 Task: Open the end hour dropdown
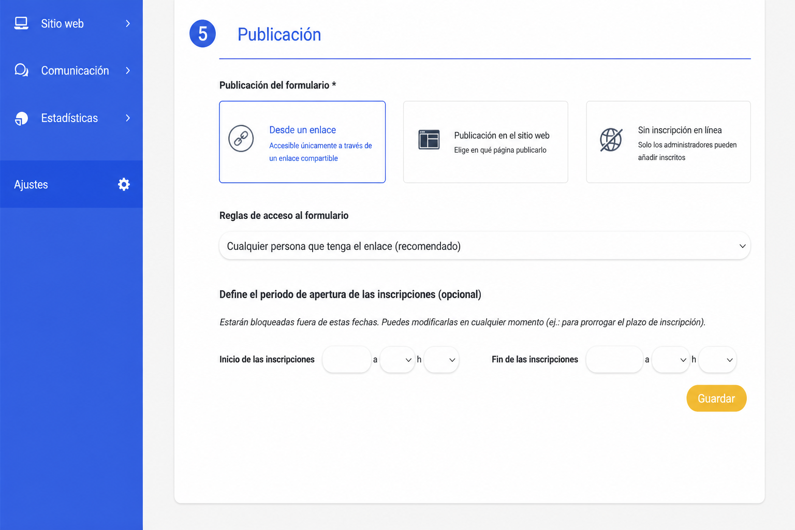click(x=671, y=360)
